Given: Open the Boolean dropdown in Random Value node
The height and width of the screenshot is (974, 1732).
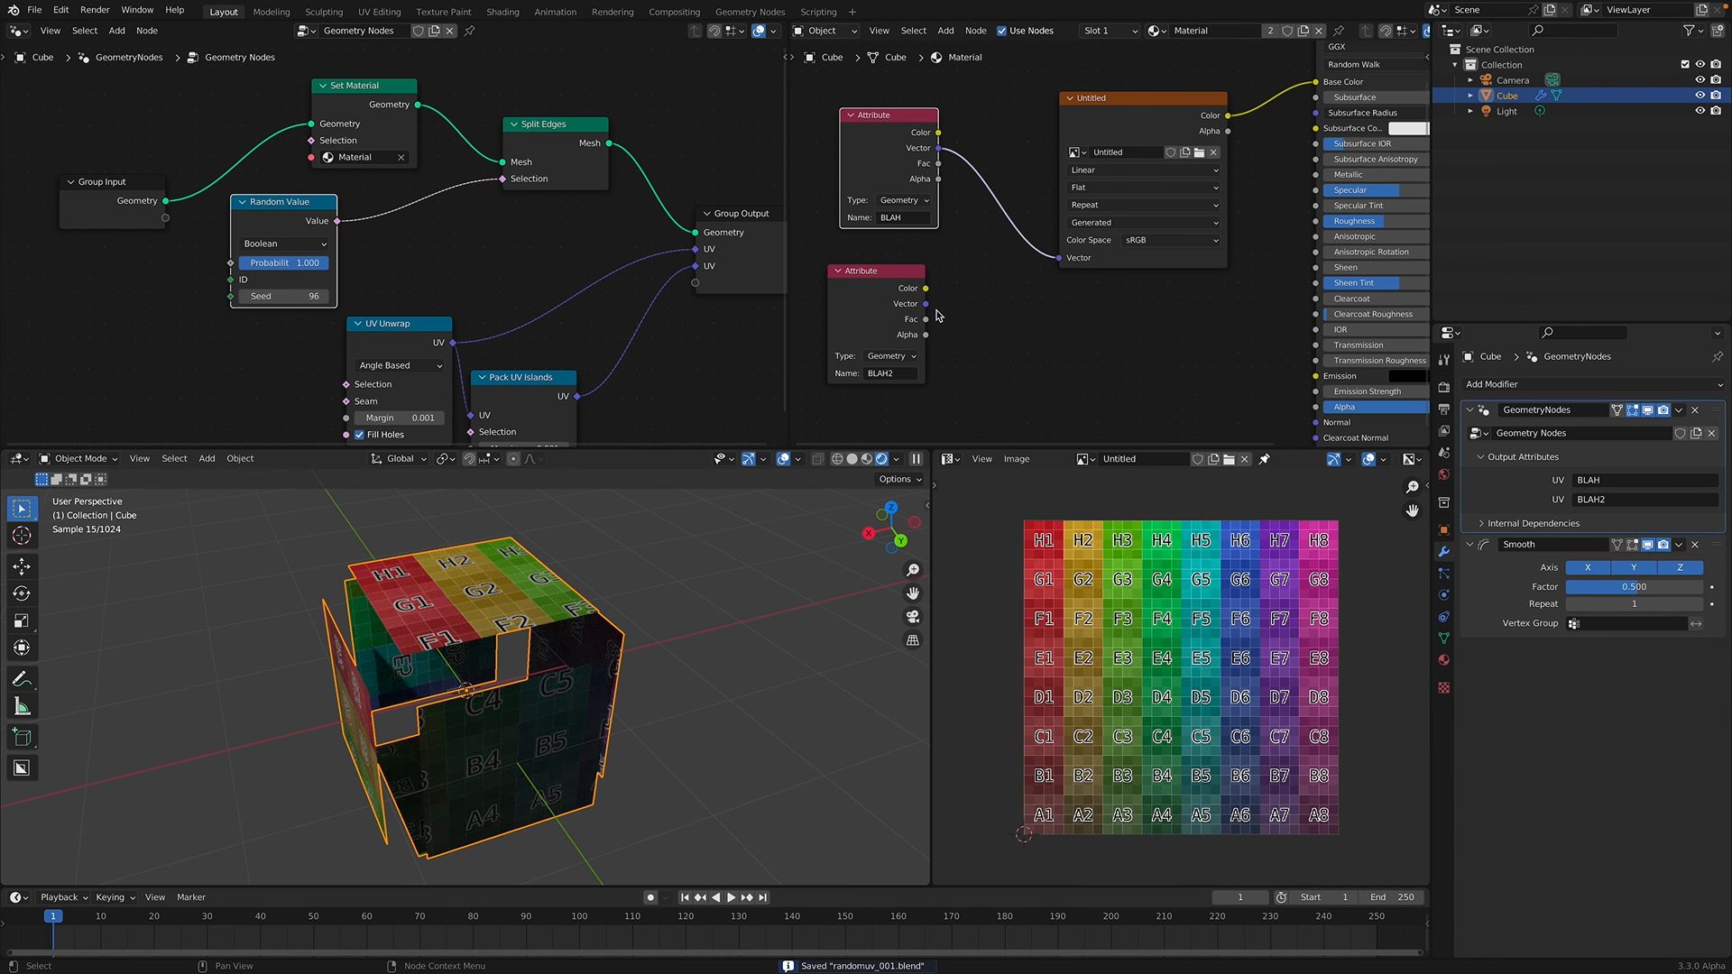Looking at the screenshot, I should click(282, 243).
